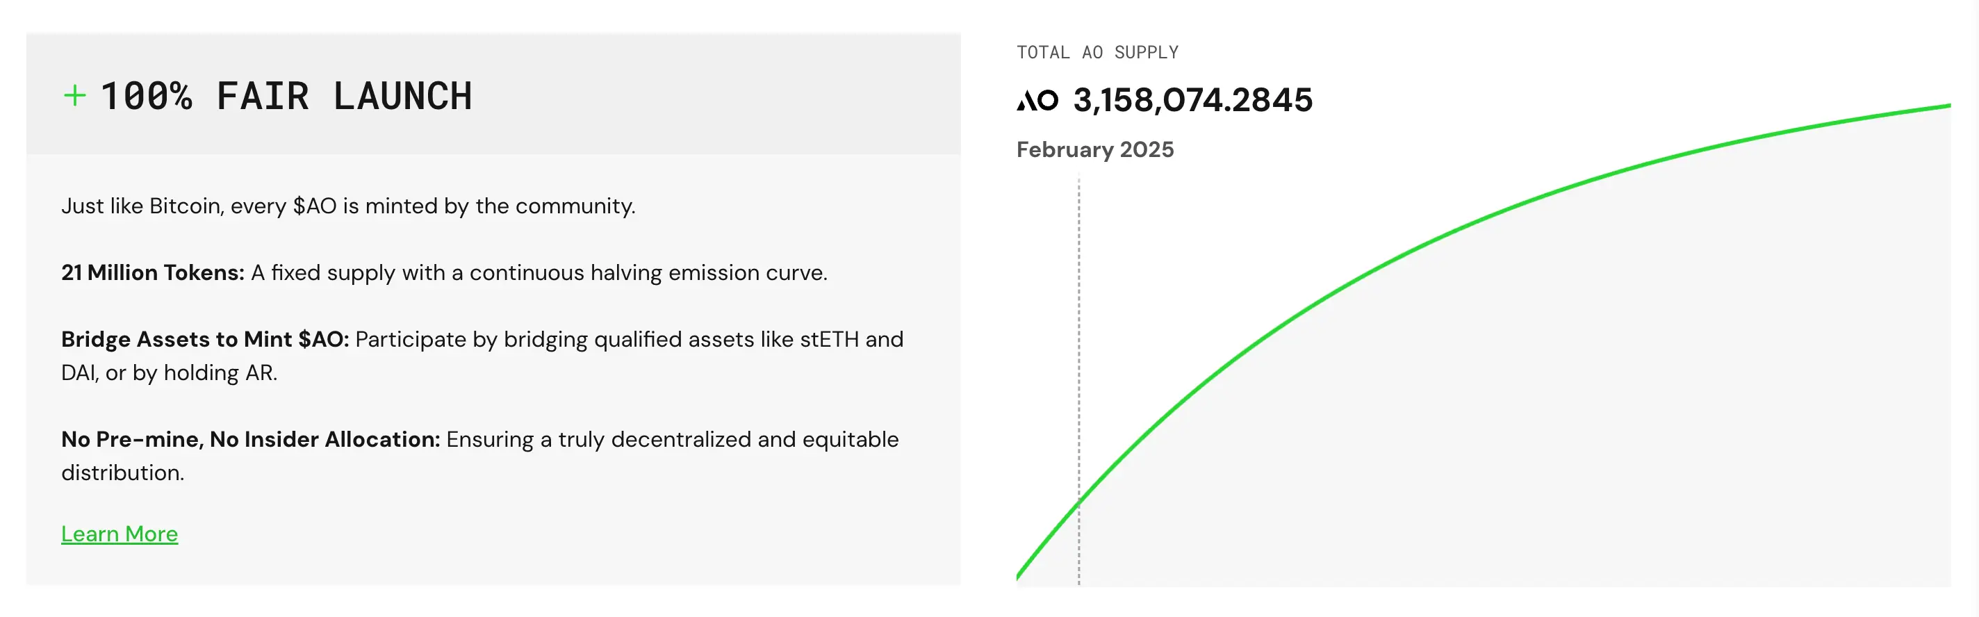Screen dimensions: 1979x617
Task: Click the stETH mention in the paragraph
Action: click(829, 340)
